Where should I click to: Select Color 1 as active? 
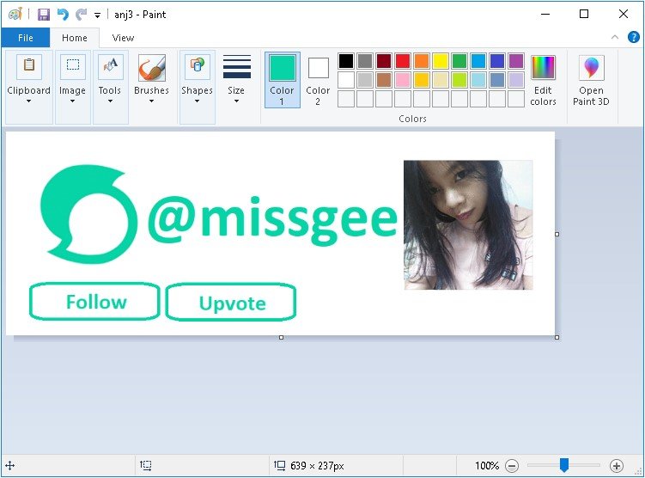[283, 80]
